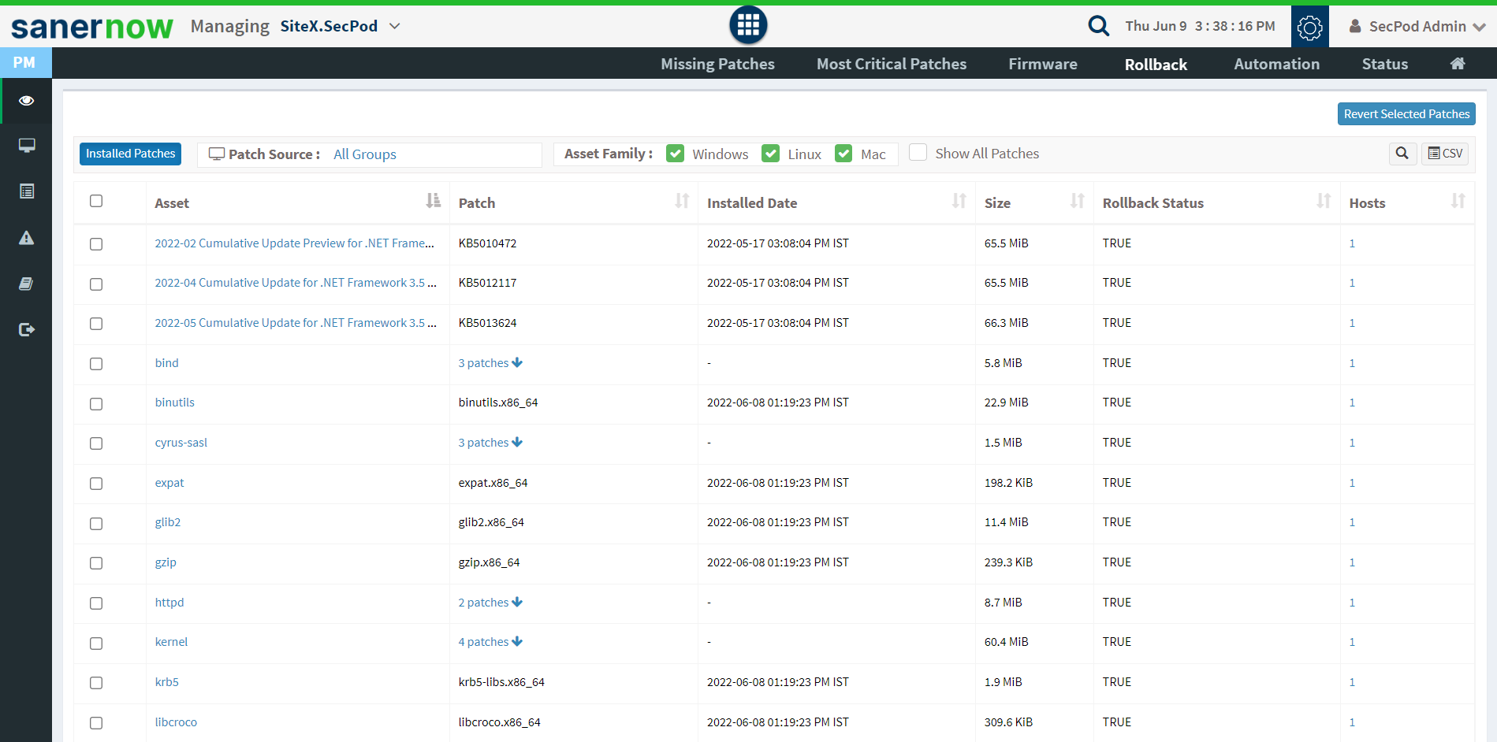This screenshot has width=1497, height=742.
Task: Select the kernel row checkbox
Action: (96, 644)
